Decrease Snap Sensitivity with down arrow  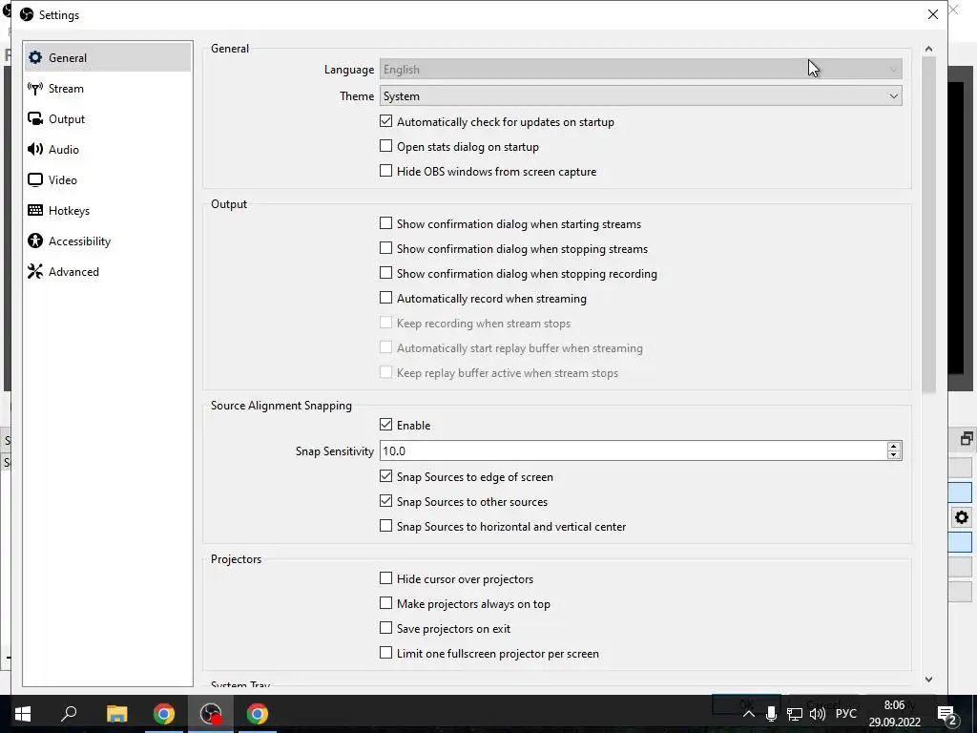coord(893,455)
